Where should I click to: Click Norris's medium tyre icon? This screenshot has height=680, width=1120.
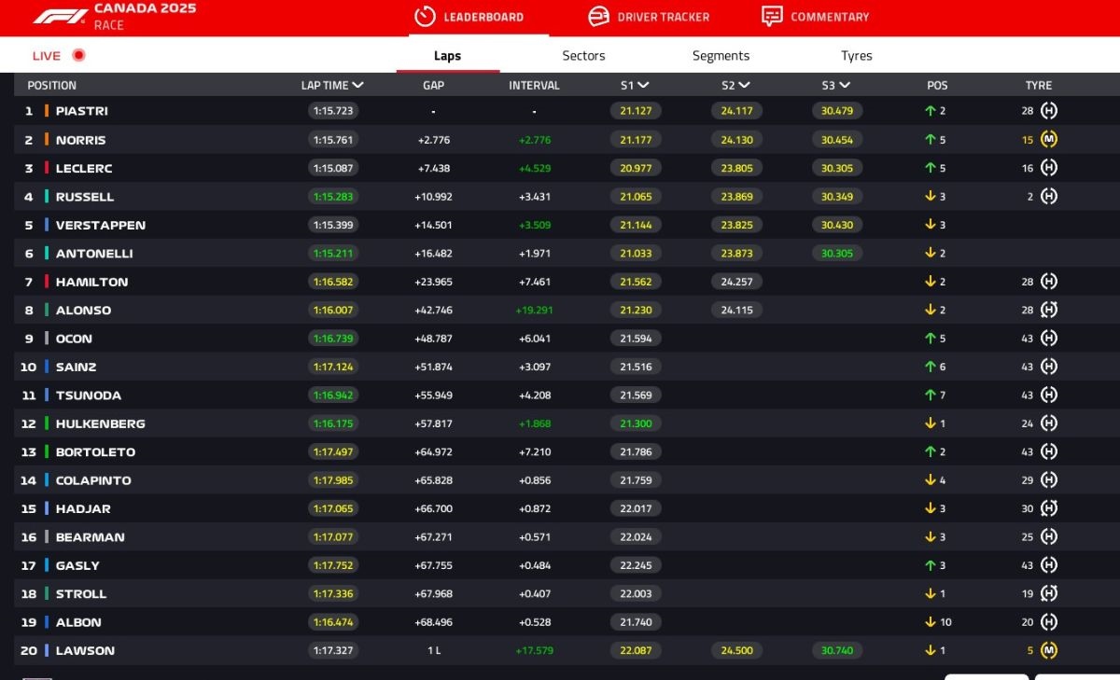pos(1049,140)
